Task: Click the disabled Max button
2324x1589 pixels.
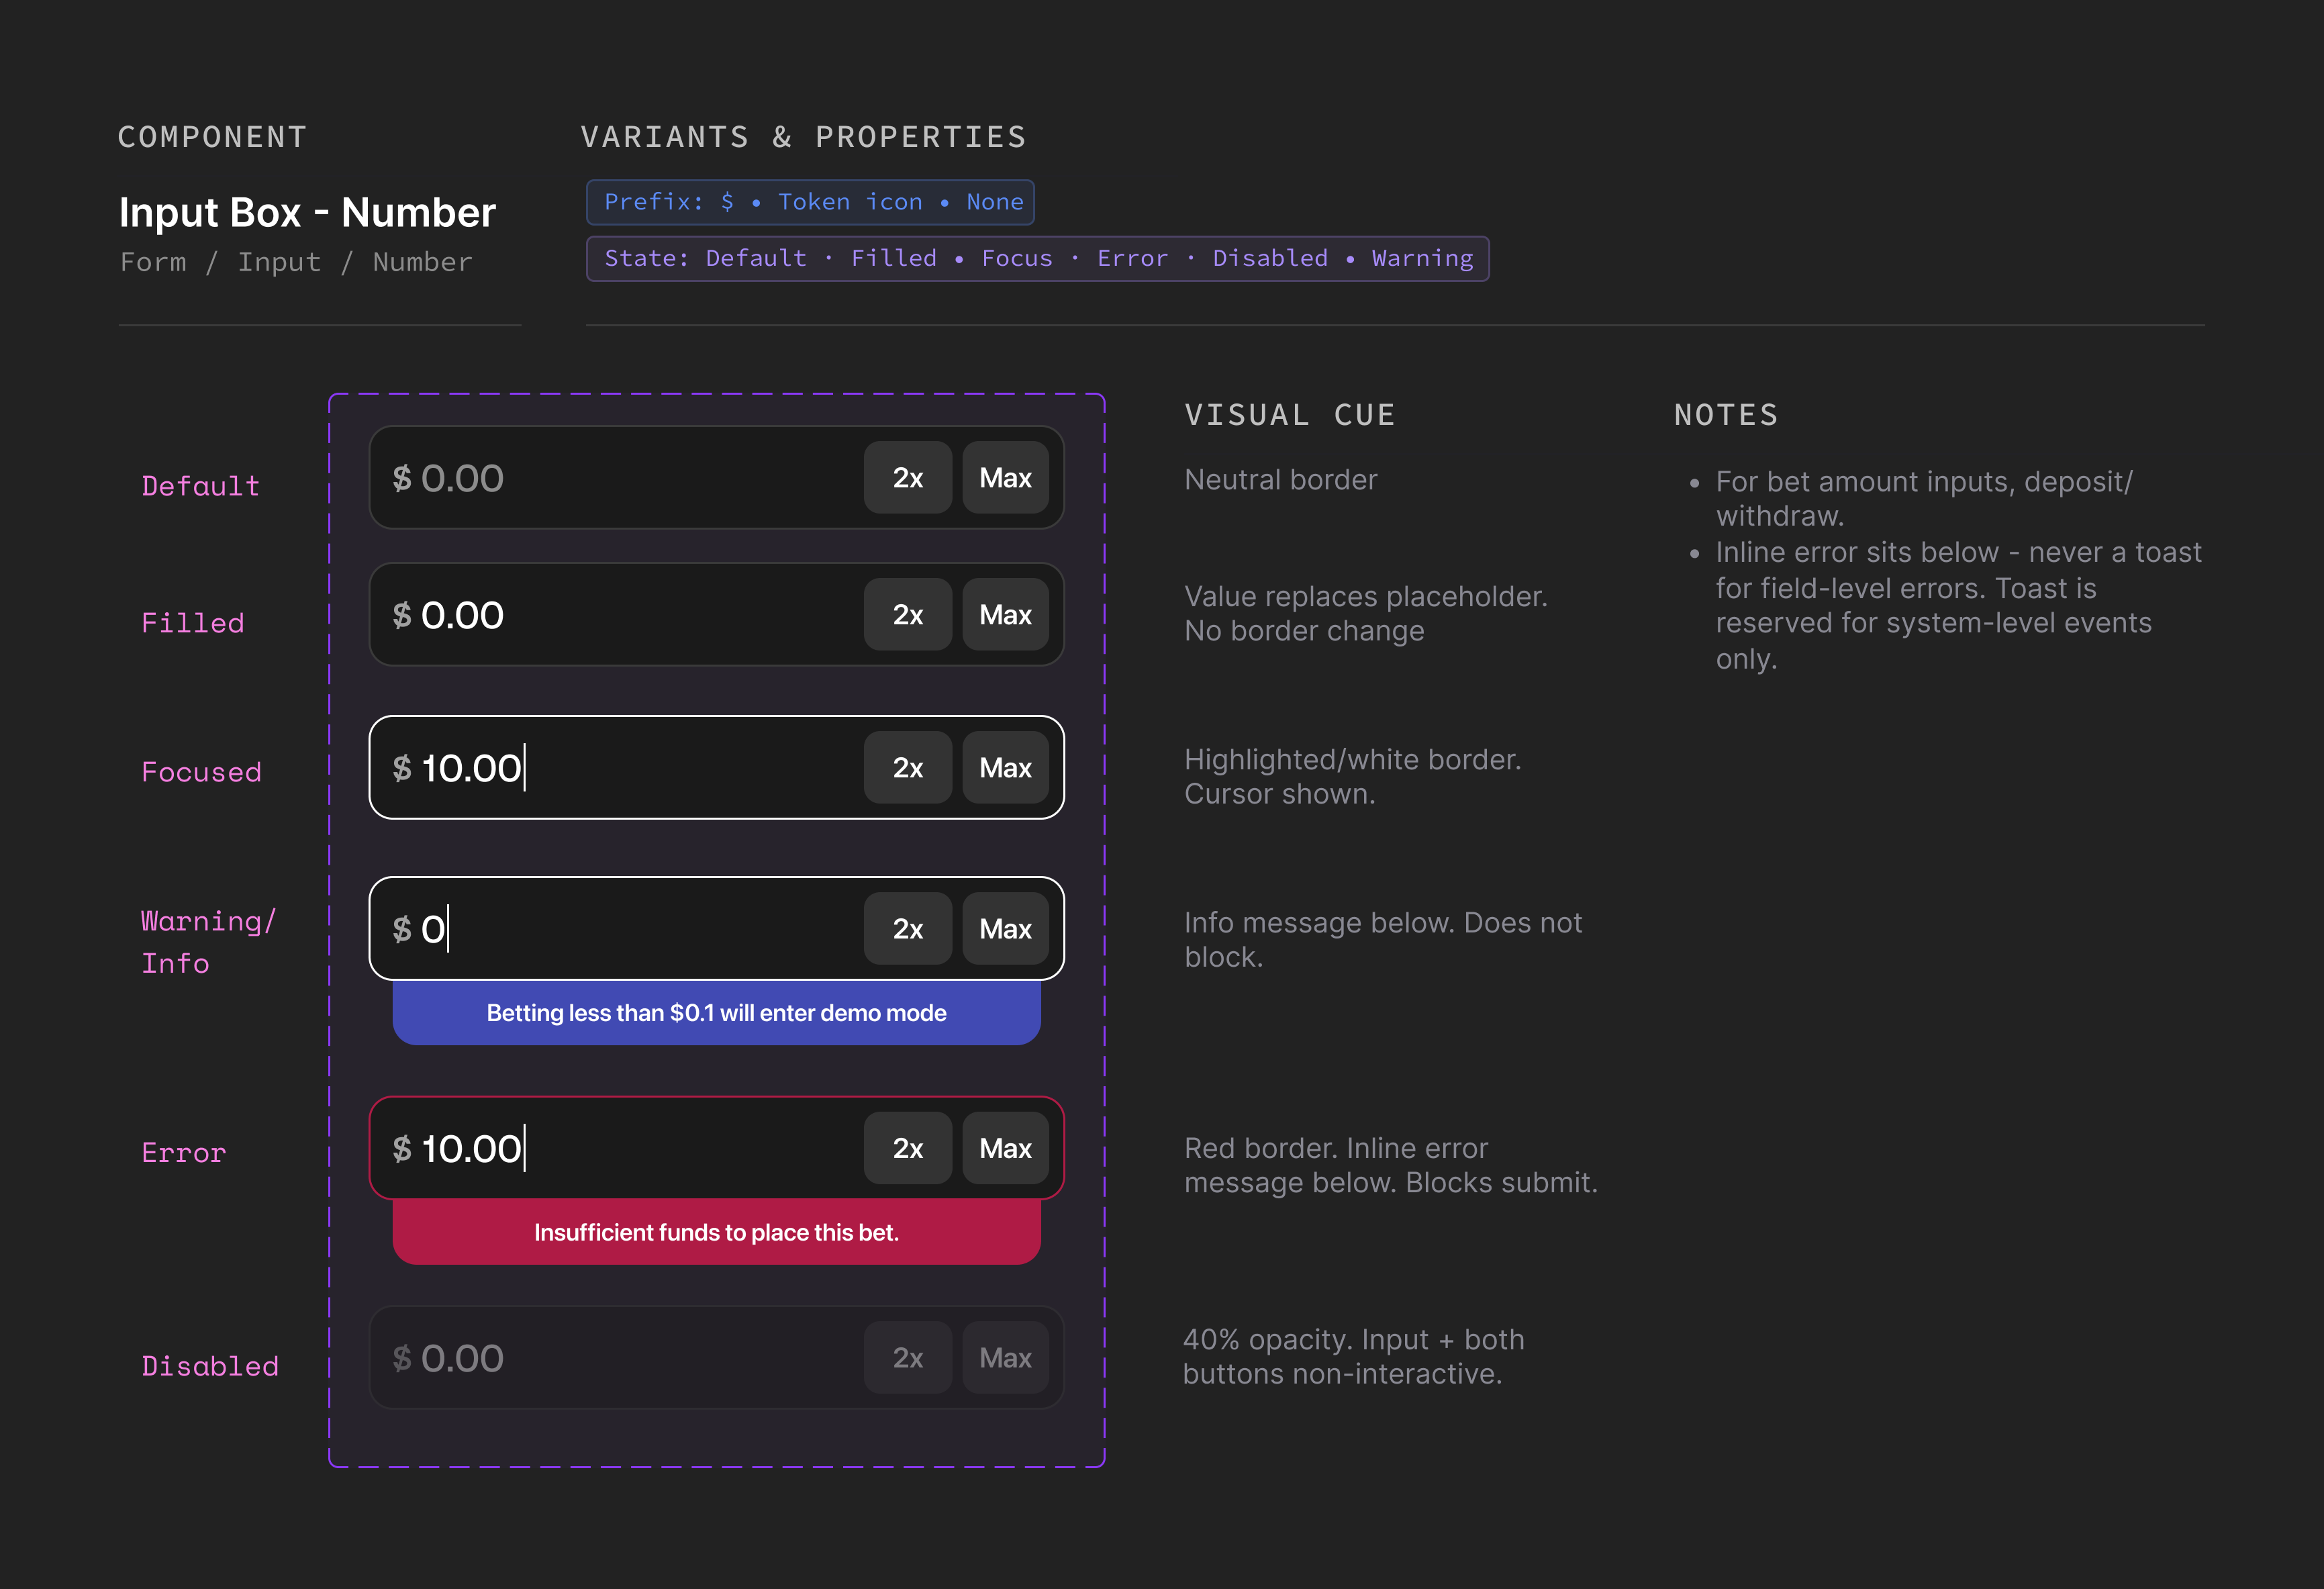Action: coord(1005,1358)
